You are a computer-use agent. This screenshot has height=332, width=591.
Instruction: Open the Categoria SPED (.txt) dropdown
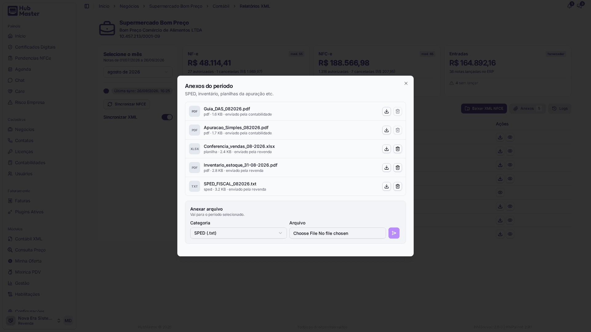click(x=238, y=233)
